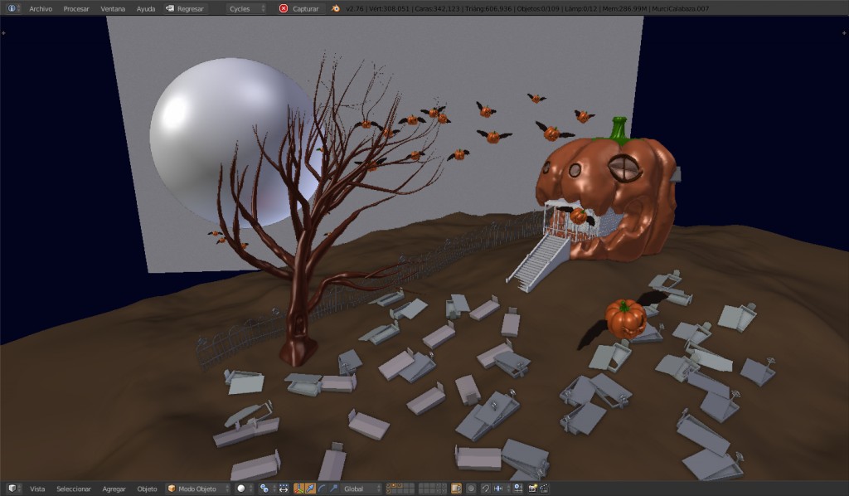
Task: Enable proportional editing with the circle icon
Action: click(471, 489)
